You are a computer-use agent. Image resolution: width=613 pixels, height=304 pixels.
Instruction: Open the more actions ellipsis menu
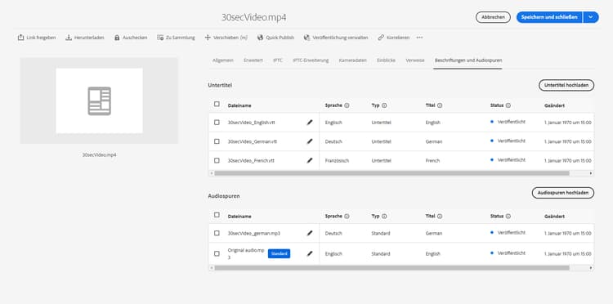[x=419, y=38]
